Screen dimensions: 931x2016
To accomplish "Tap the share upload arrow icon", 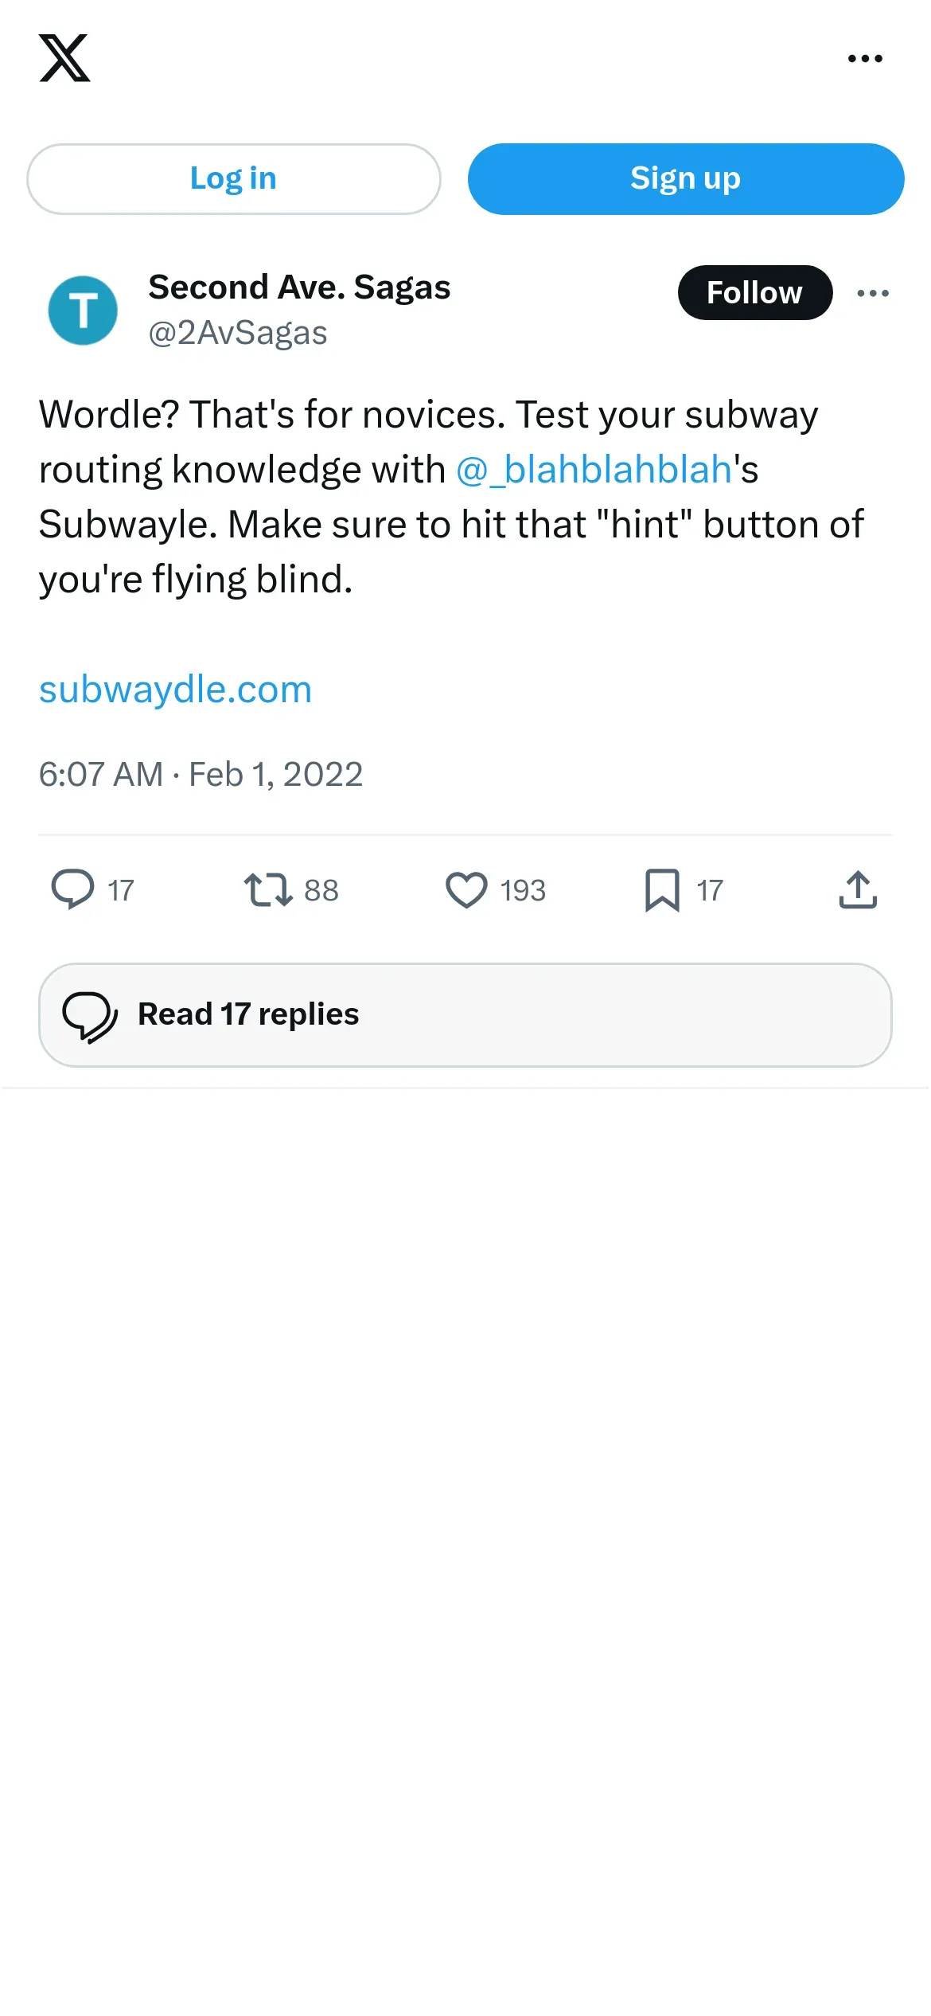I will point(858,889).
